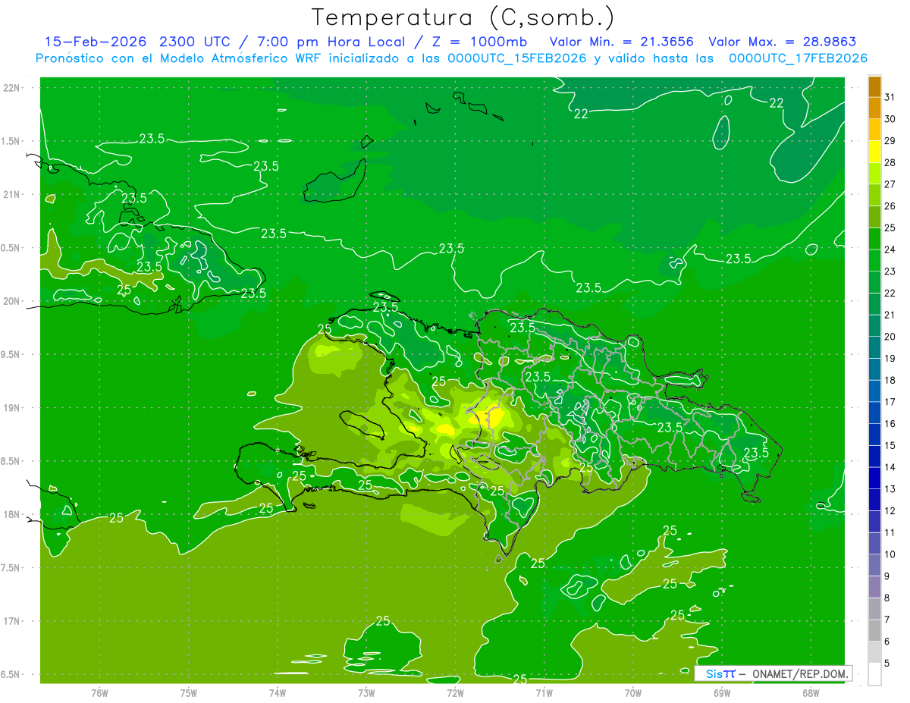Click the '71W' longitude axis label
The image size is (910, 703).
[x=544, y=693]
